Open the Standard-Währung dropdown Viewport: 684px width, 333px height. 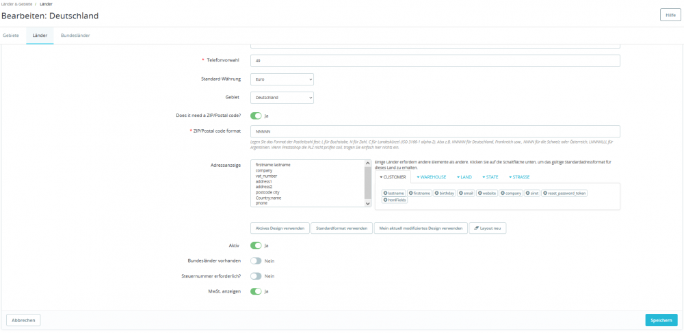tap(282, 79)
